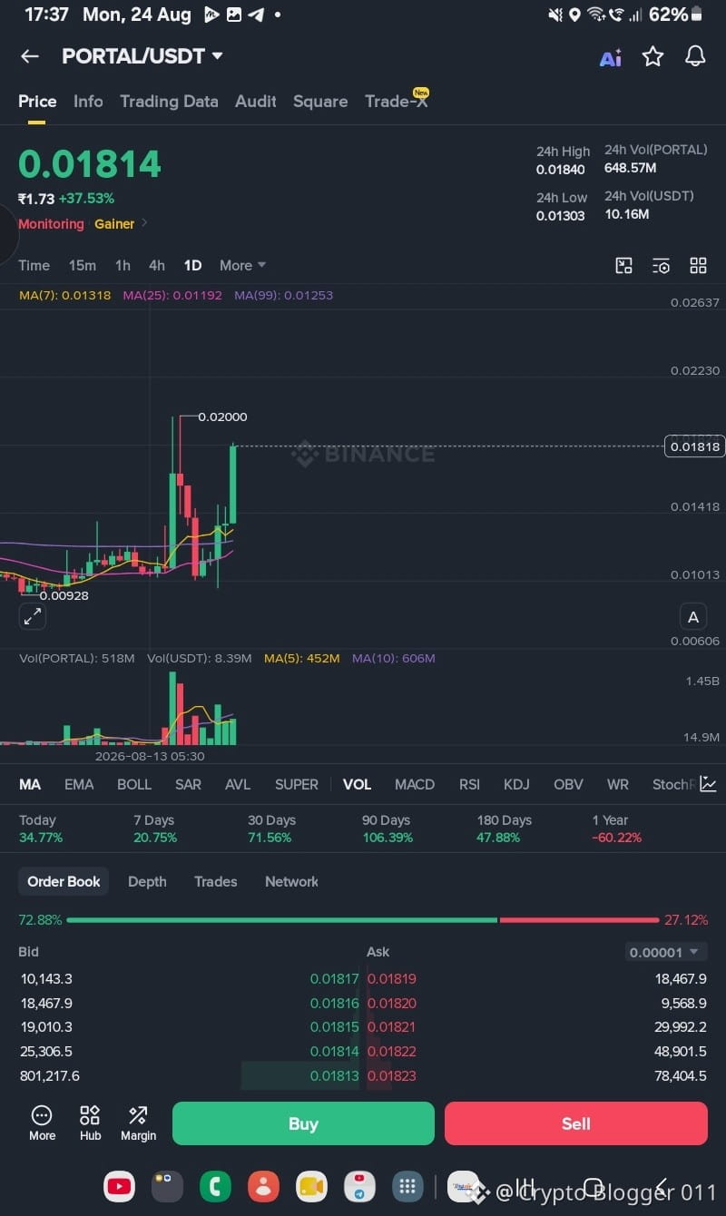
Task: Select the Time chart view
Action: (x=34, y=266)
